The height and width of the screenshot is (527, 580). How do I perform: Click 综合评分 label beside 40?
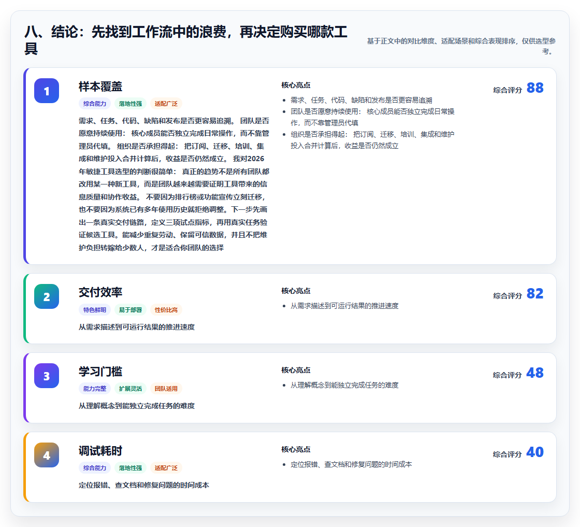(508, 454)
